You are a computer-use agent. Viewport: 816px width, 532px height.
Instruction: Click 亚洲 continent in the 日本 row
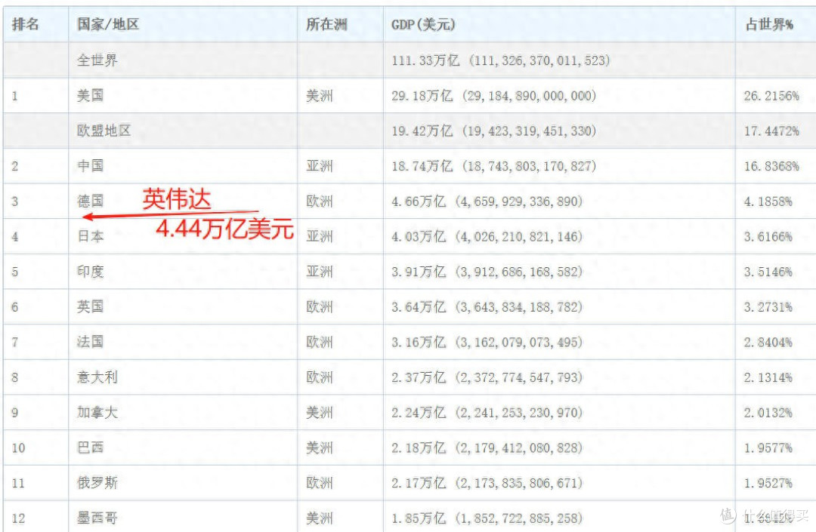[319, 237]
